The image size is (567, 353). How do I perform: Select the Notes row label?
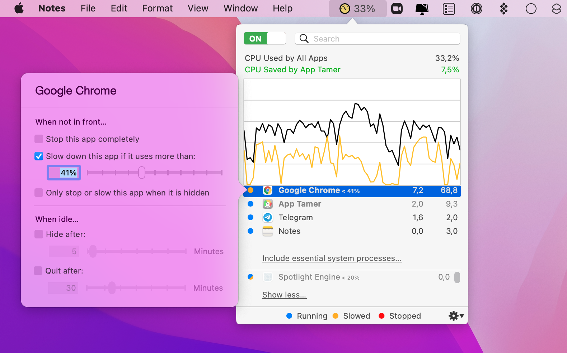290,231
